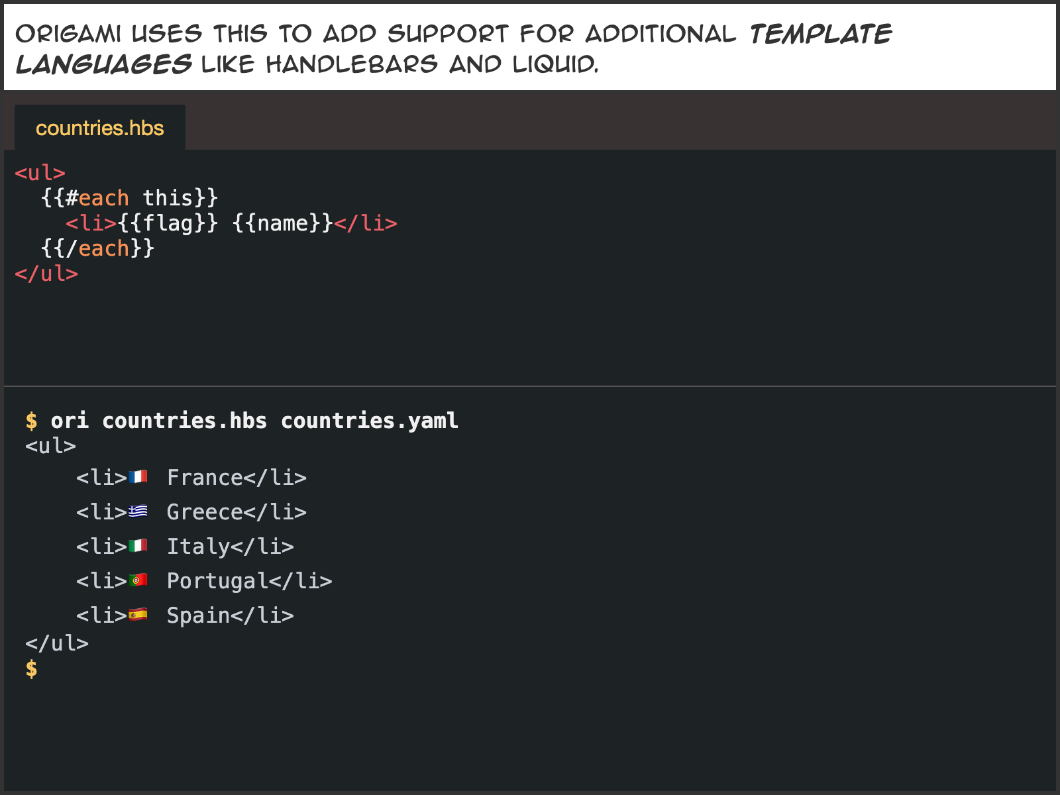Click the Greece flag emoji
1060x795 pixels.
pyautogui.click(x=138, y=511)
